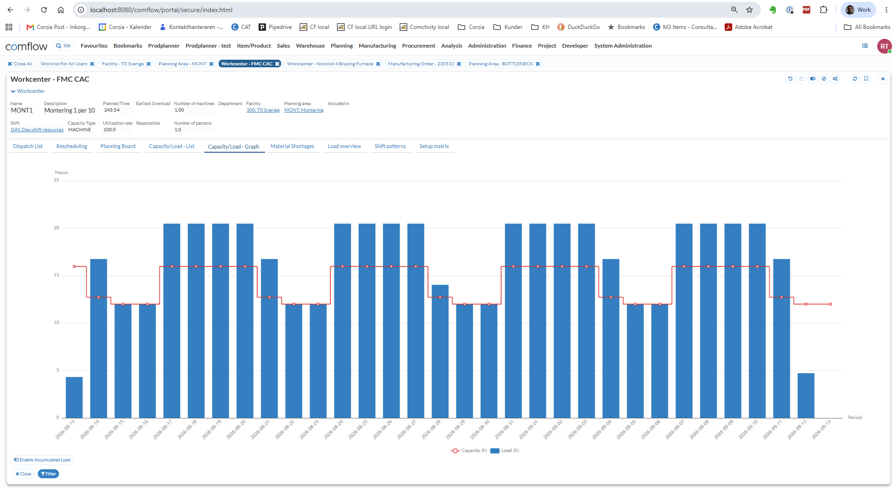This screenshot has width=893, height=488.
Task: Enable Accumulated Load toggle
Action: (x=42, y=460)
